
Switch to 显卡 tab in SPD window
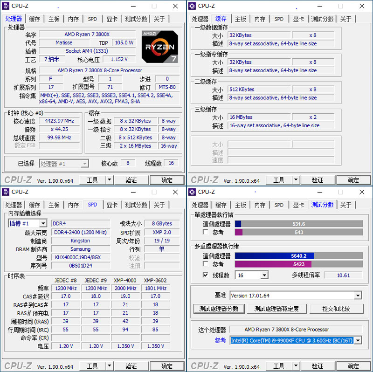112,205
